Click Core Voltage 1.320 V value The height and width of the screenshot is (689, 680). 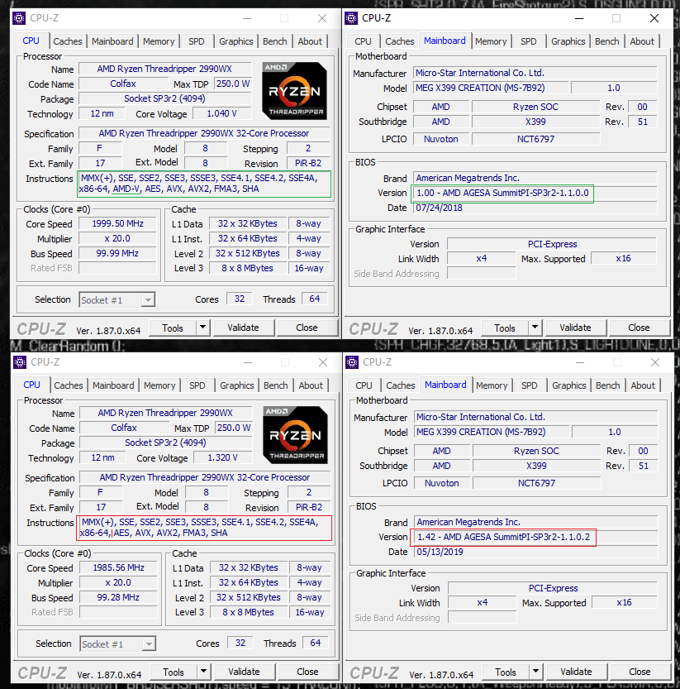[x=222, y=458]
